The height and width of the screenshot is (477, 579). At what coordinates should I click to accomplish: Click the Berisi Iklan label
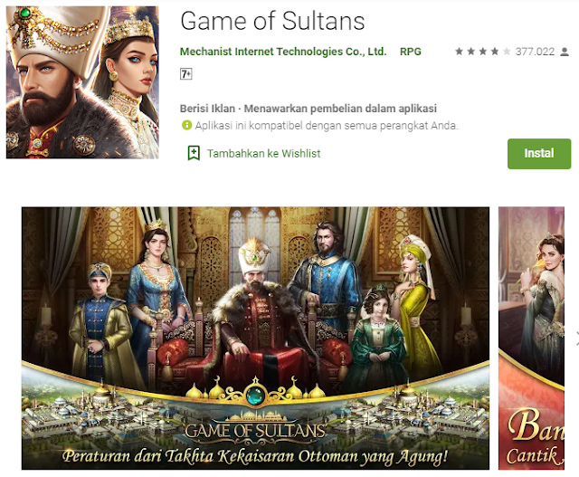207,109
